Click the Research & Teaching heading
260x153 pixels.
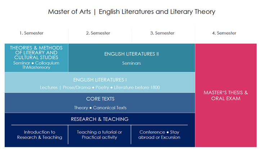coord(100,119)
